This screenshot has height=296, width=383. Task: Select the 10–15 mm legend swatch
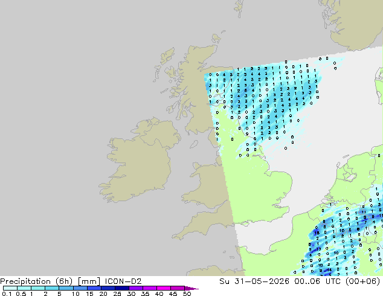pyautogui.click(x=80, y=288)
